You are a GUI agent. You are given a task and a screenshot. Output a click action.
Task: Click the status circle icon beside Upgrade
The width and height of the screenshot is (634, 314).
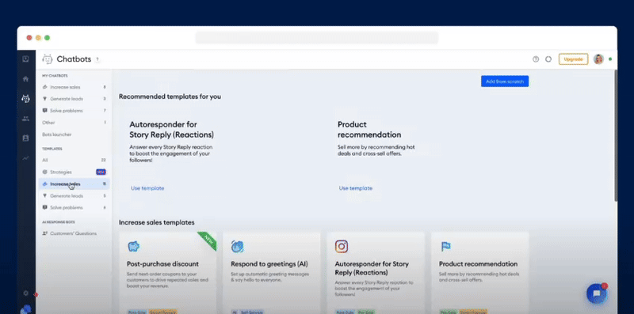pos(548,59)
